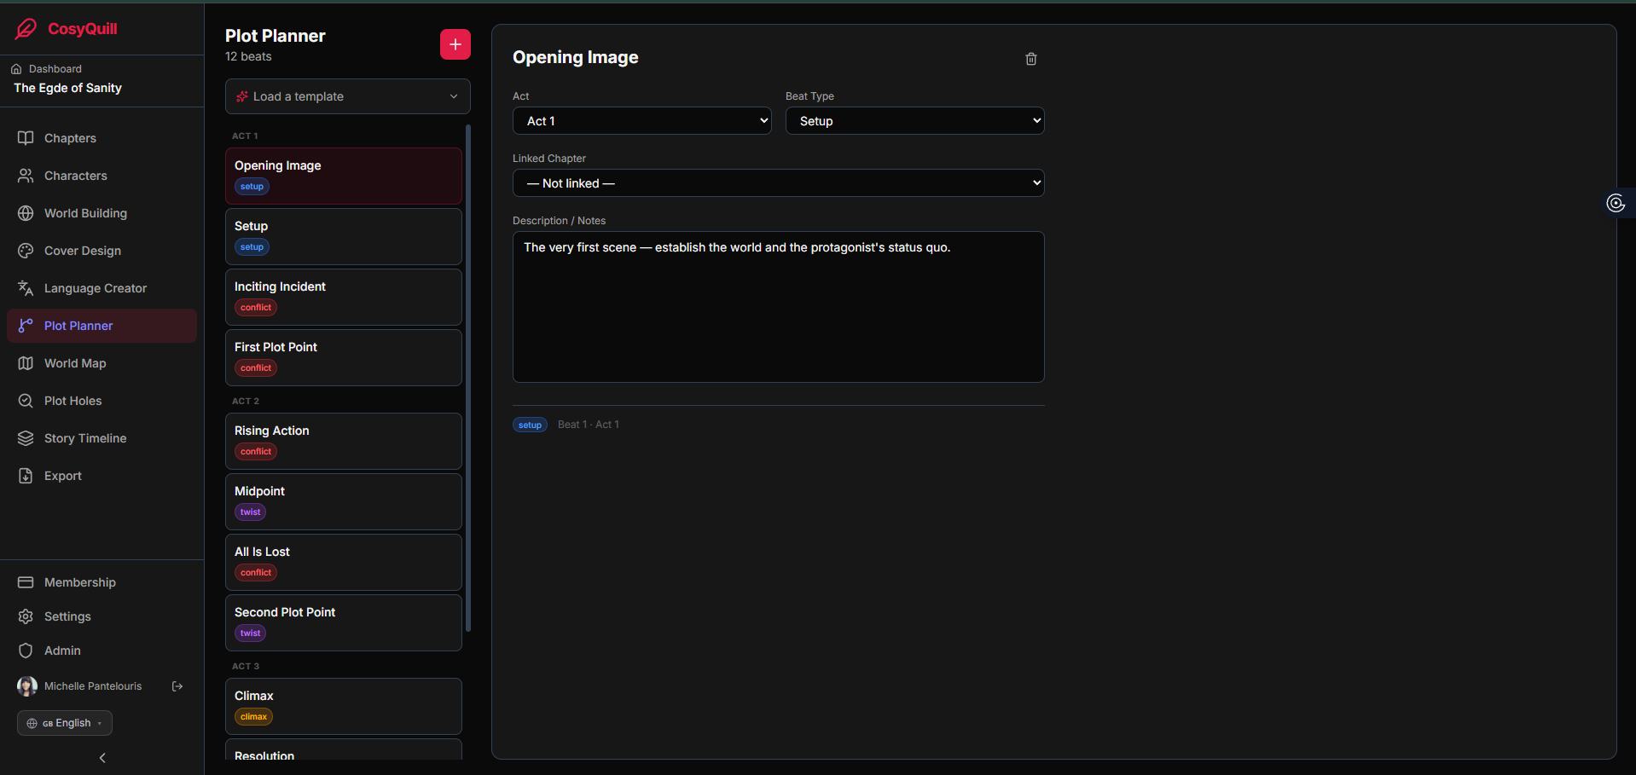Open Plot Holes page
1636x775 pixels.
tap(102, 401)
